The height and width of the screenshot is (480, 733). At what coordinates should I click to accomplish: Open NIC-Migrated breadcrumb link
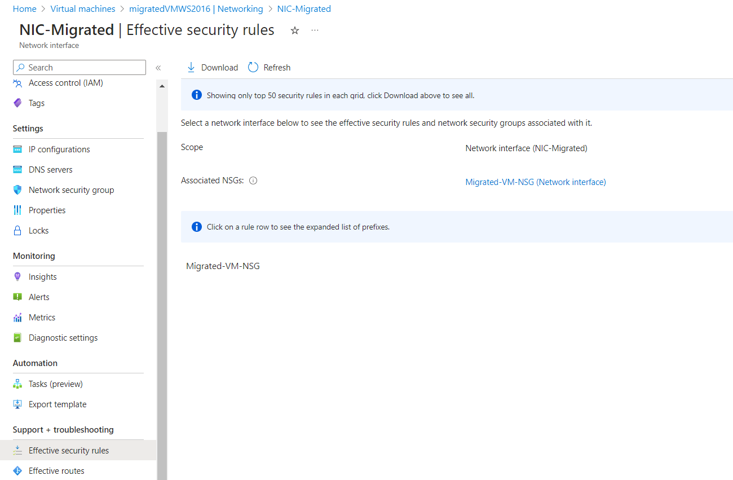(x=304, y=9)
